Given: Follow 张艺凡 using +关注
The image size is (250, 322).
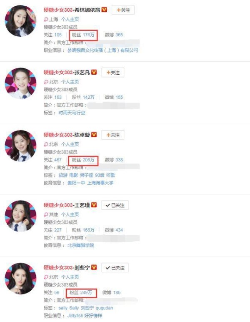Looking at the screenshot, I should [x=113, y=73].
